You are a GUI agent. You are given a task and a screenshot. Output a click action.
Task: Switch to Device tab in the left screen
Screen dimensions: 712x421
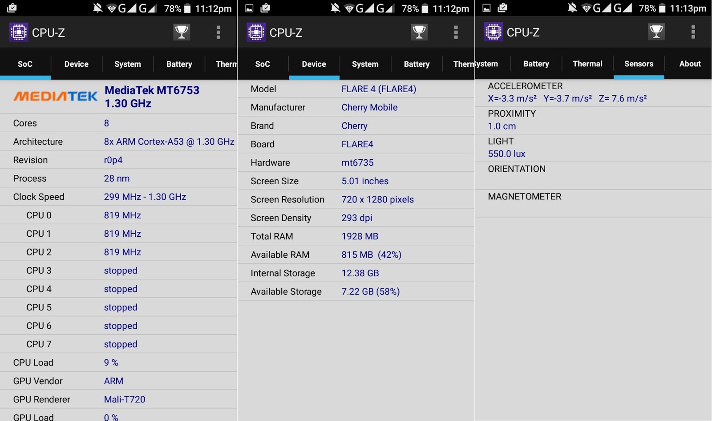tap(77, 64)
